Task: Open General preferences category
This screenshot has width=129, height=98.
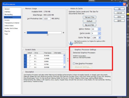Action: (7, 9)
